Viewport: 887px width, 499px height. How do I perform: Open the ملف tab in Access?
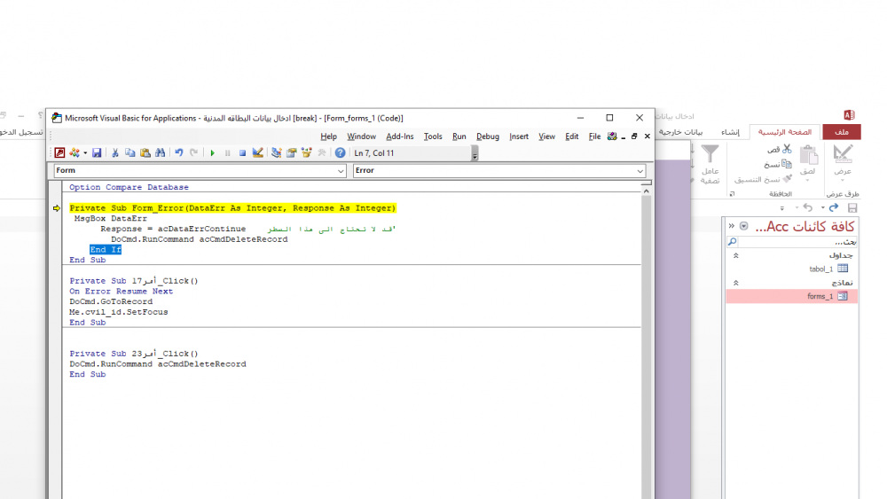click(x=842, y=132)
